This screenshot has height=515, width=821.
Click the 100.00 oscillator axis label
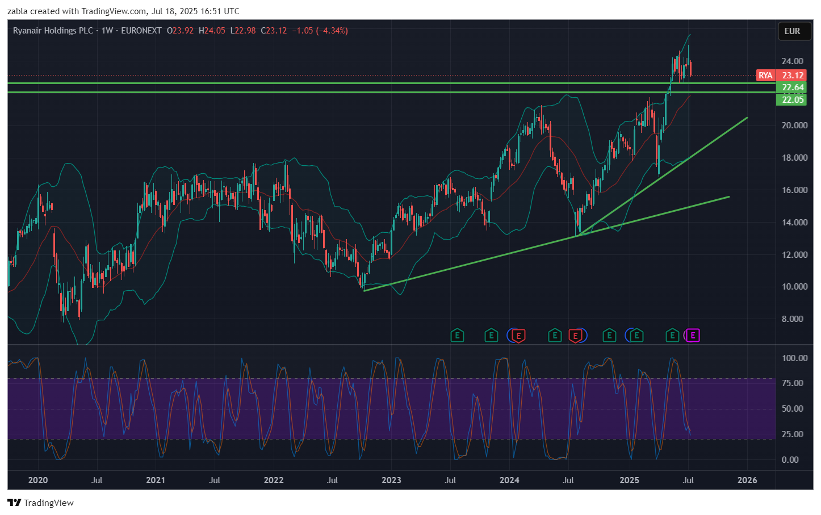coord(794,358)
